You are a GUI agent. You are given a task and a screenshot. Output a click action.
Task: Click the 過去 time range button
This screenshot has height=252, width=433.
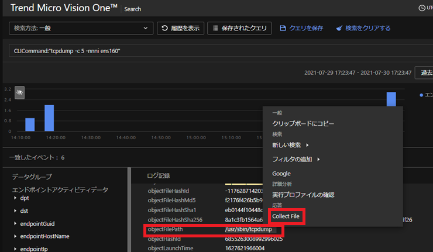pos(424,73)
